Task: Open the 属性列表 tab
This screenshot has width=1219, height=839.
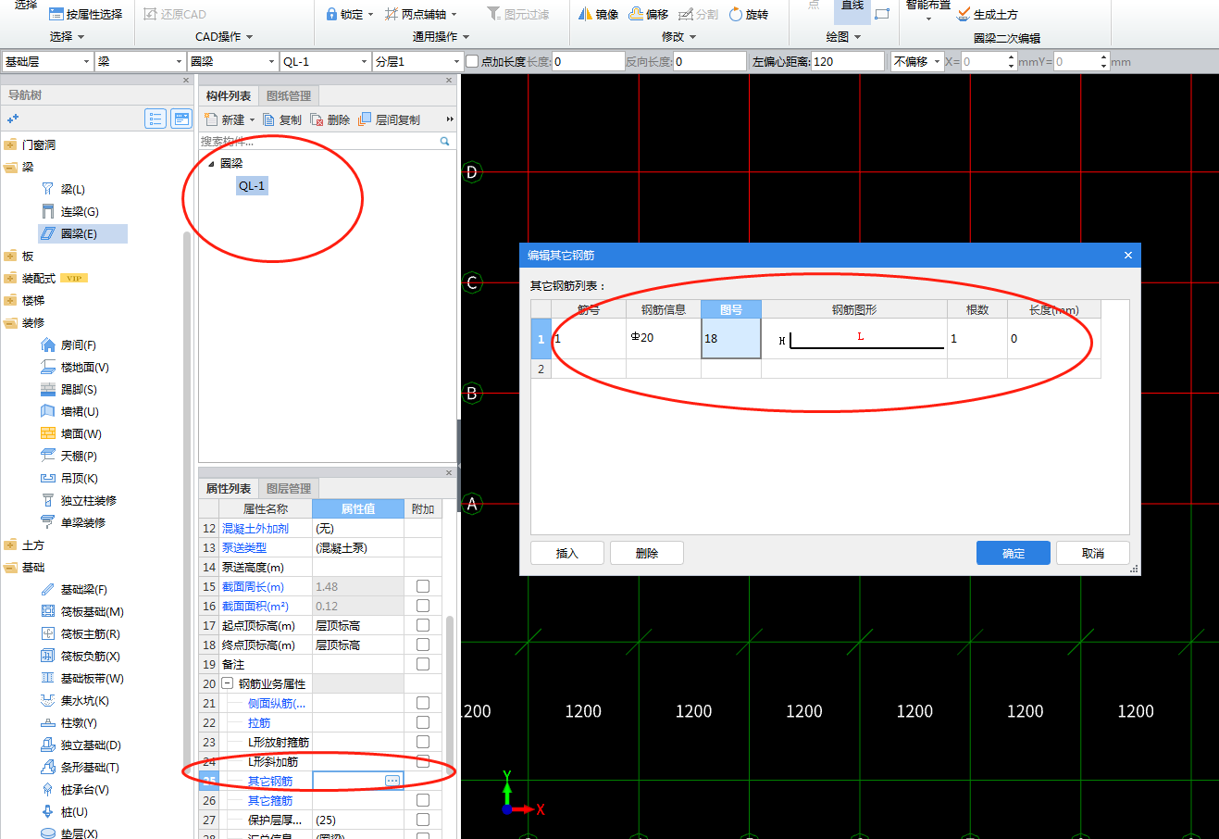Action: click(x=229, y=488)
